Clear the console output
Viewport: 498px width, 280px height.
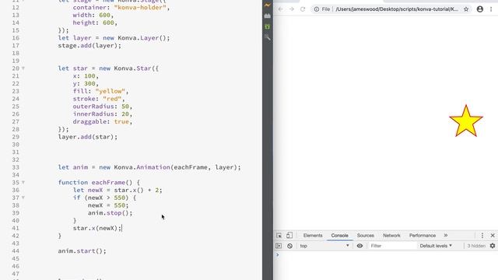point(289,246)
